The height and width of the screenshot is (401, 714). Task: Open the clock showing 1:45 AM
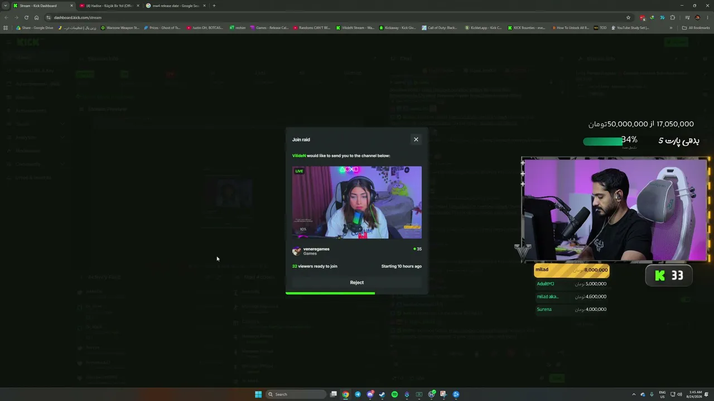(696, 394)
